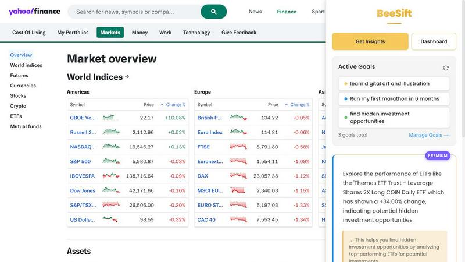Open the DAX sparkline chart
This screenshot has height=262, width=465.
coord(238,176)
